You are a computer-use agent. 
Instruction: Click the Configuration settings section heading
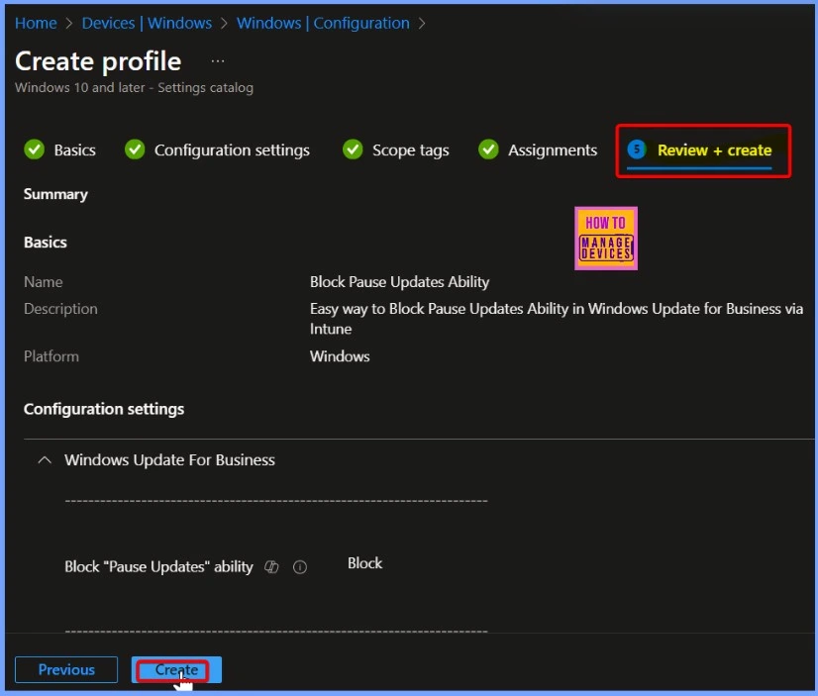[x=104, y=409]
